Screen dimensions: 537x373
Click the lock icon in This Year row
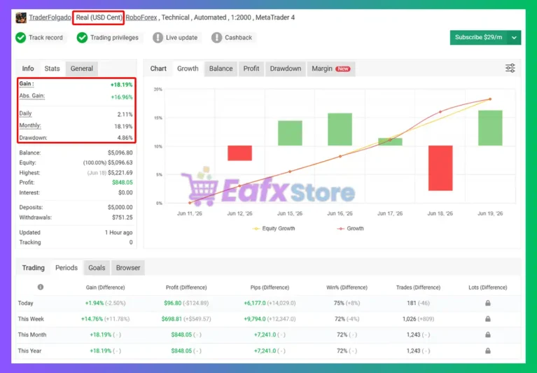coord(488,351)
